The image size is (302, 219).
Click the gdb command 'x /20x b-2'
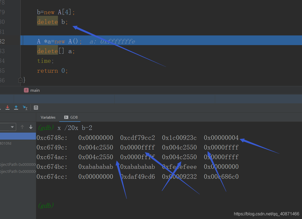(x=75, y=128)
